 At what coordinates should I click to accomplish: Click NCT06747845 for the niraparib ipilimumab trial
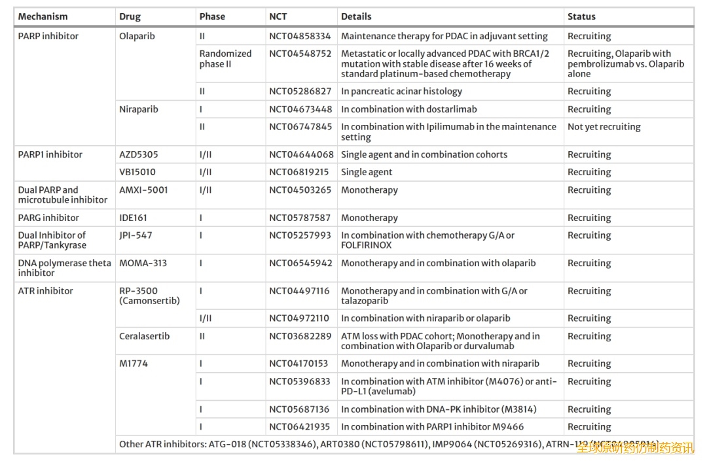pyautogui.click(x=300, y=127)
